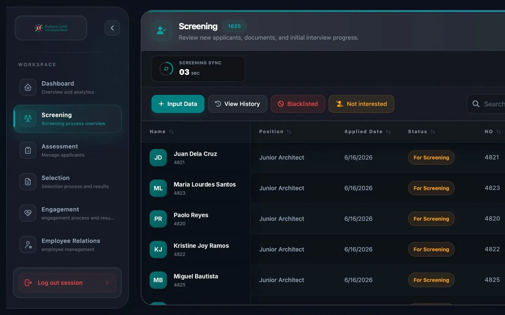Click the Assessment clipboard icon

tap(28, 150)
